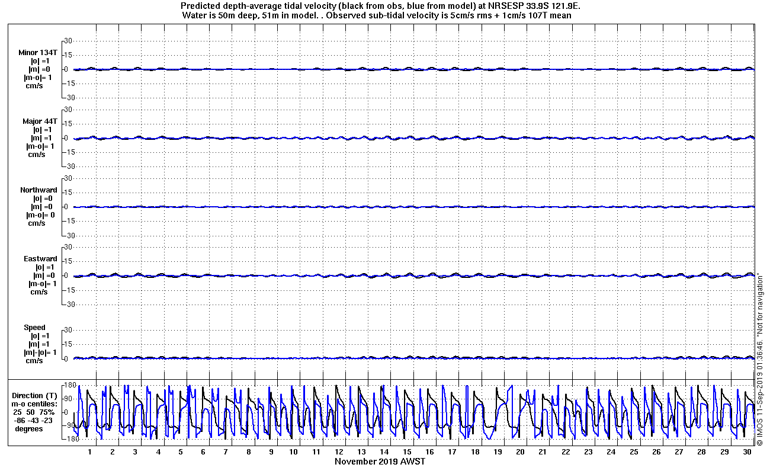This screenshot has width=770, height=474.
Task: Click day '22' on the date axis
Action: pyautogui.click(x=566, y=452)
